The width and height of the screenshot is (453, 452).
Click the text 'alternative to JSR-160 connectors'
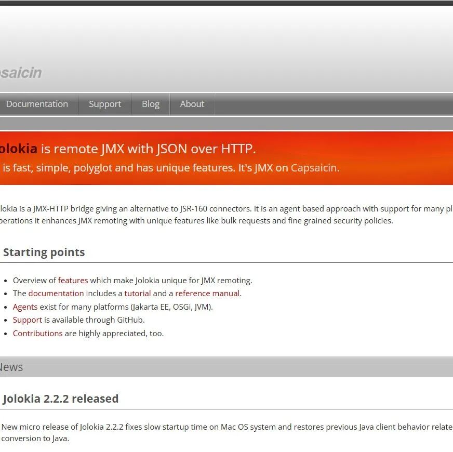[x=190, y=209]
